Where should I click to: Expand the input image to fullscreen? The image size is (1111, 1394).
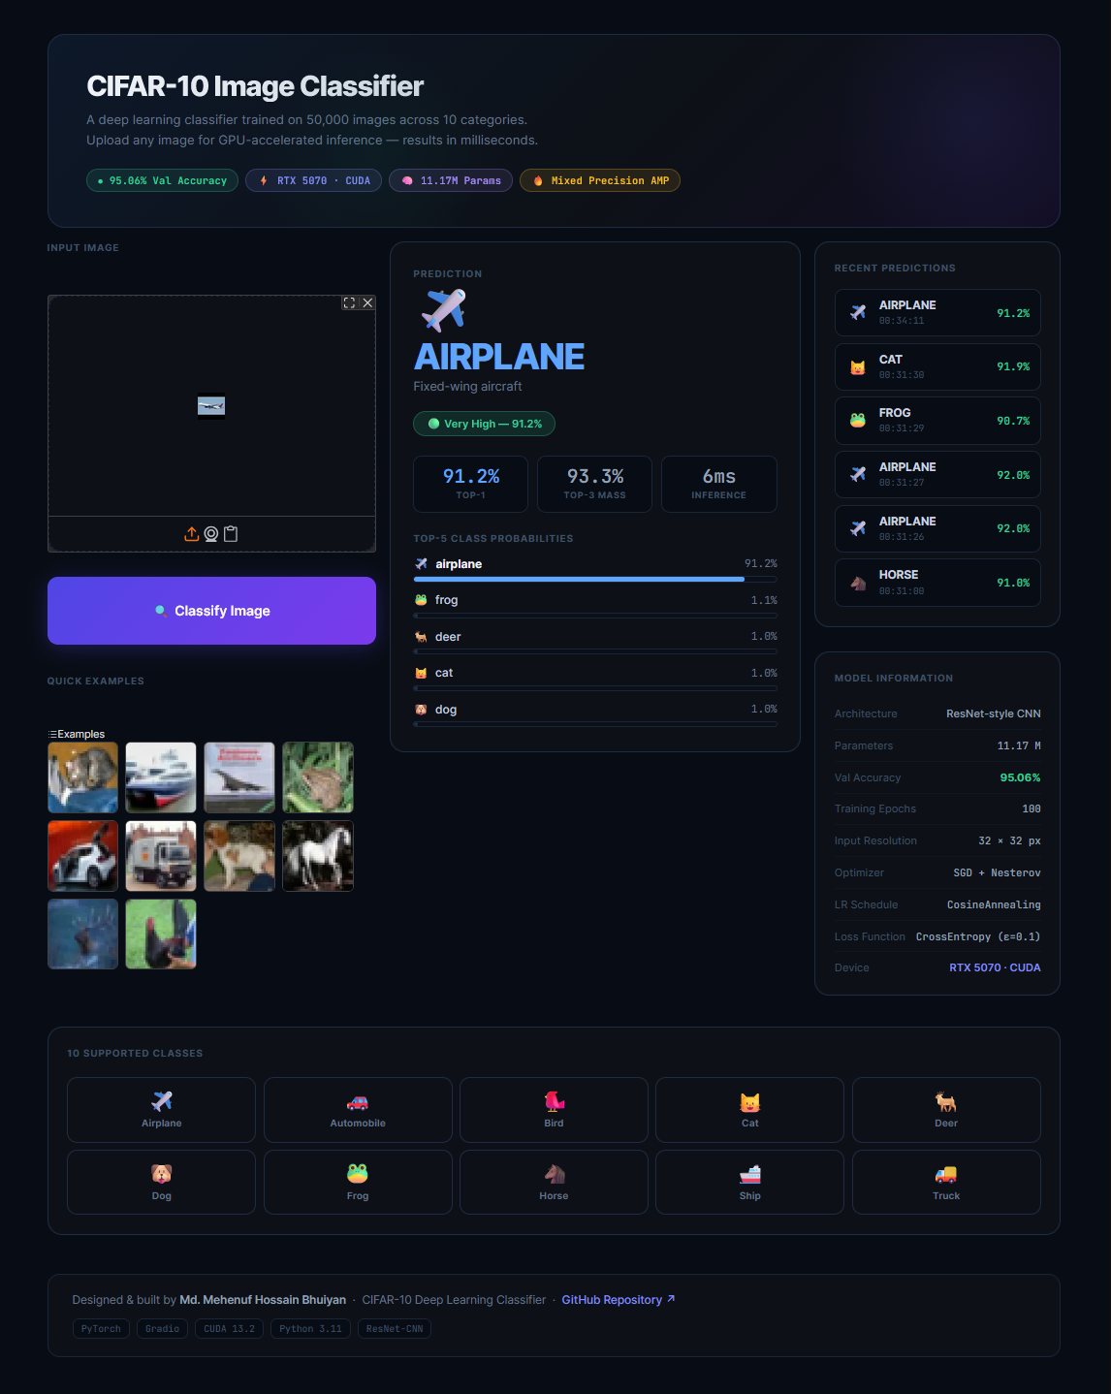click(x=349, y=303)
